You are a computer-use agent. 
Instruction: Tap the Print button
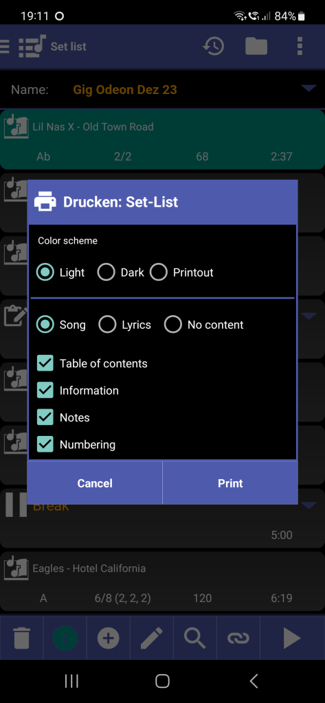(x=230, y=483)
